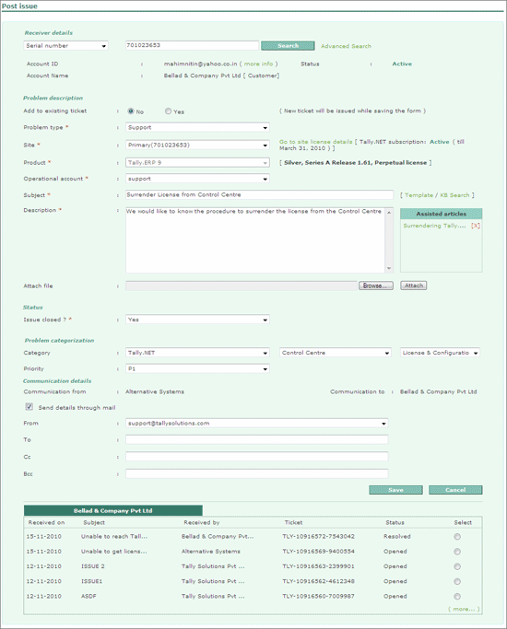Open the Operational account dropdown

point(197,179)
